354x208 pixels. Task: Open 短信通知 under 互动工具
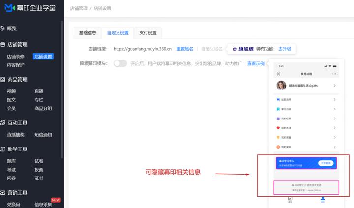[x=43, y=135]
